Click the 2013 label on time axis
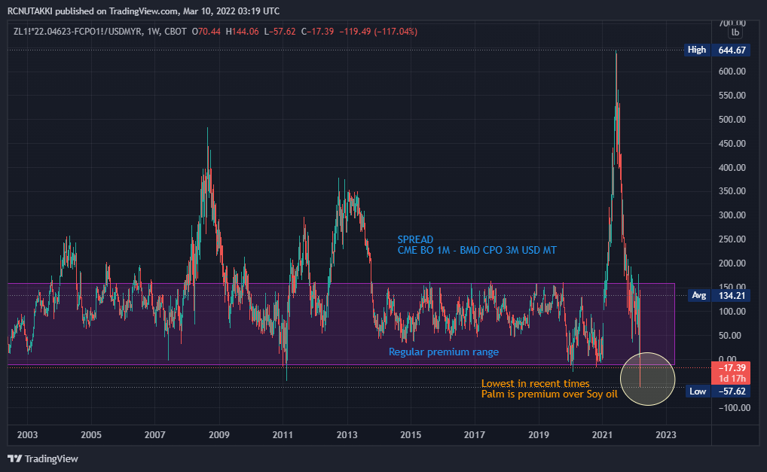Screen dimensions: 767x472 347,435
